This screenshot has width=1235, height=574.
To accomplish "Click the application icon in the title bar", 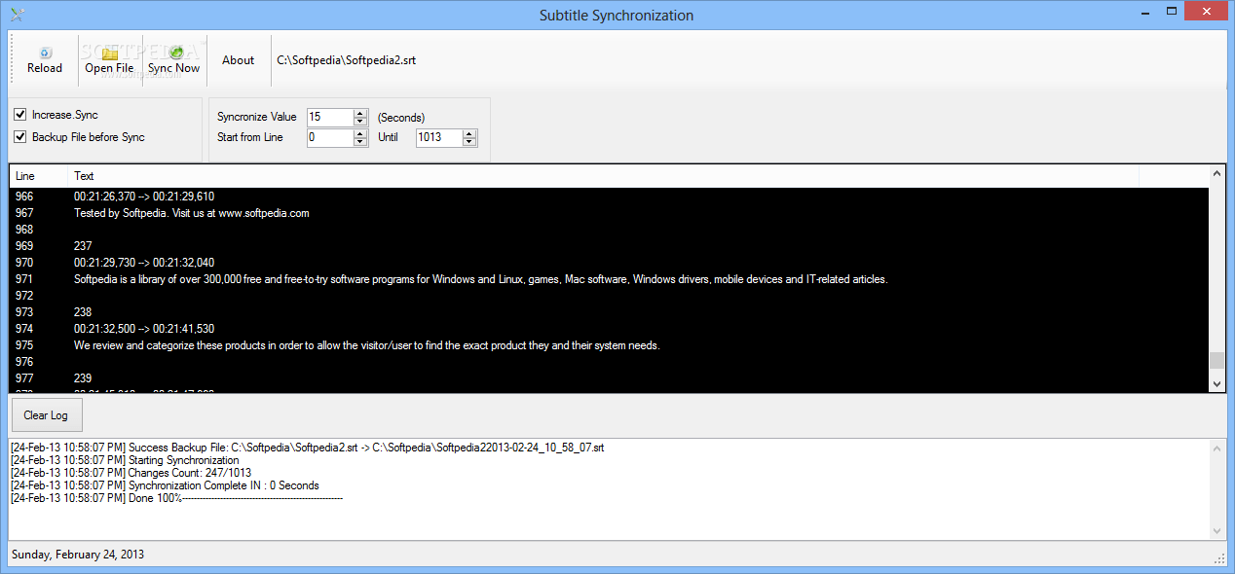I will click(17, 15).
